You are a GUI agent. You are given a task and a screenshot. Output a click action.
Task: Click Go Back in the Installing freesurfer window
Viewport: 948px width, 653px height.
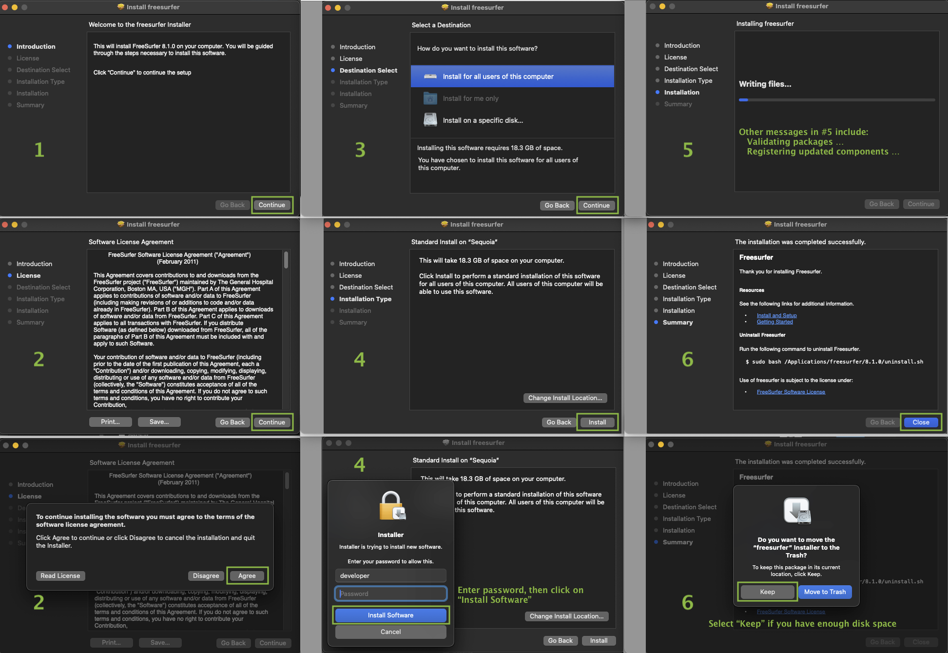click(881, 204)
